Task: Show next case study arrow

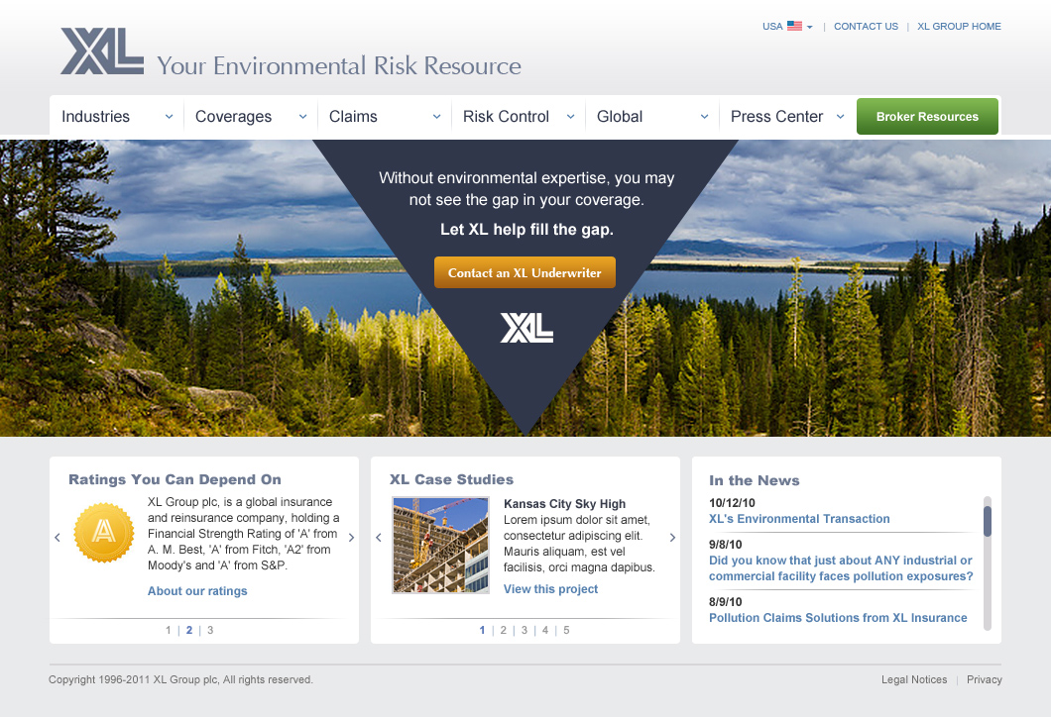Action: click(x=672, y=537)
